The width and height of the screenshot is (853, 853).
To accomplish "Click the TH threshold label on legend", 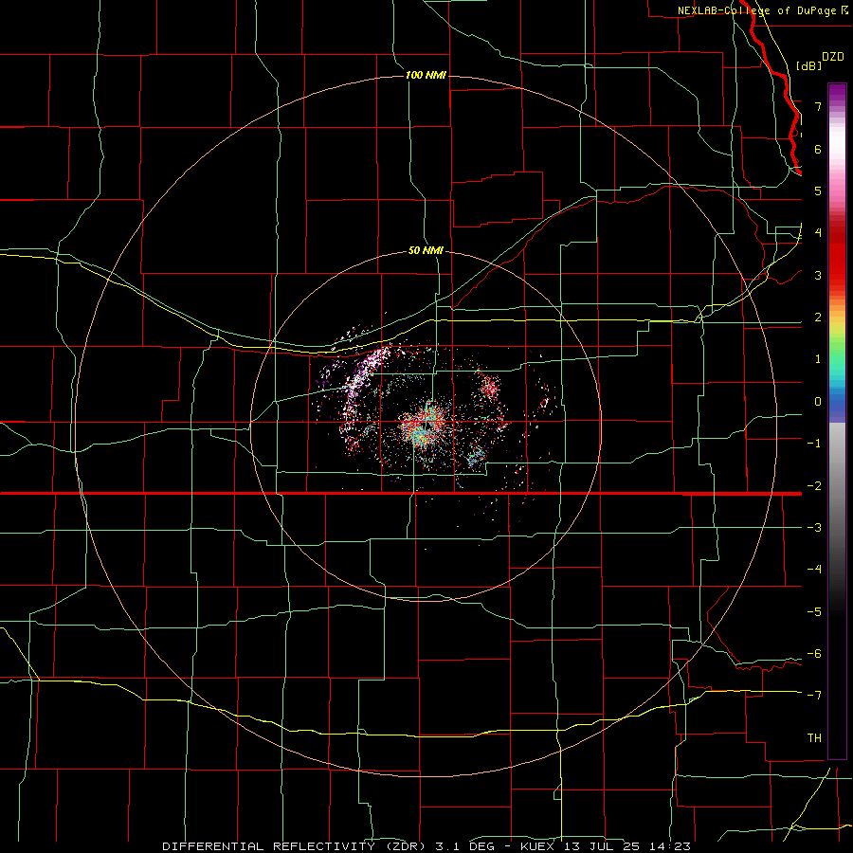I will tap(814, 738).
